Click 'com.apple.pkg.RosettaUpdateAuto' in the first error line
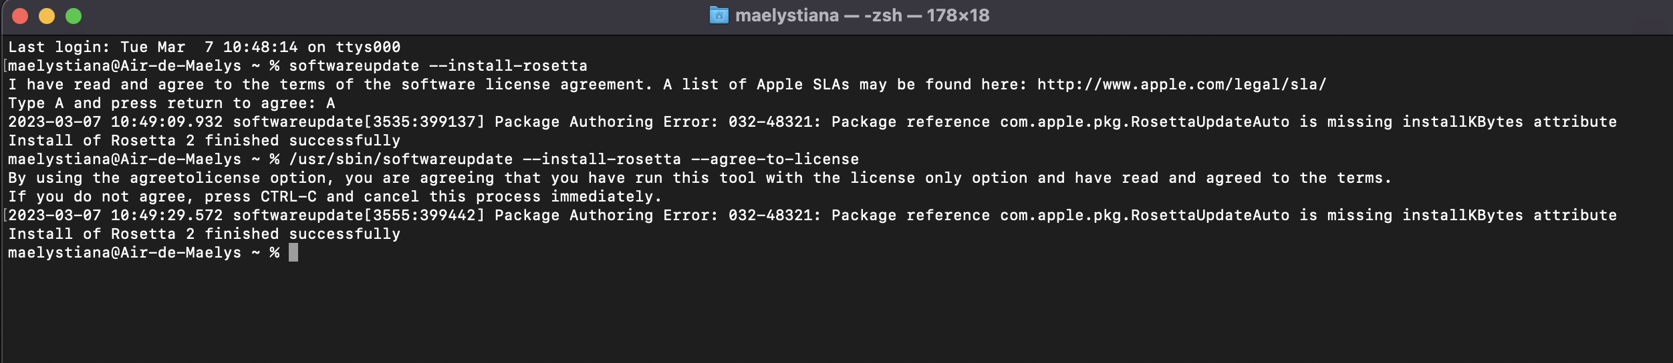This screenshot has width=1673, height=363. (1144, 121)
